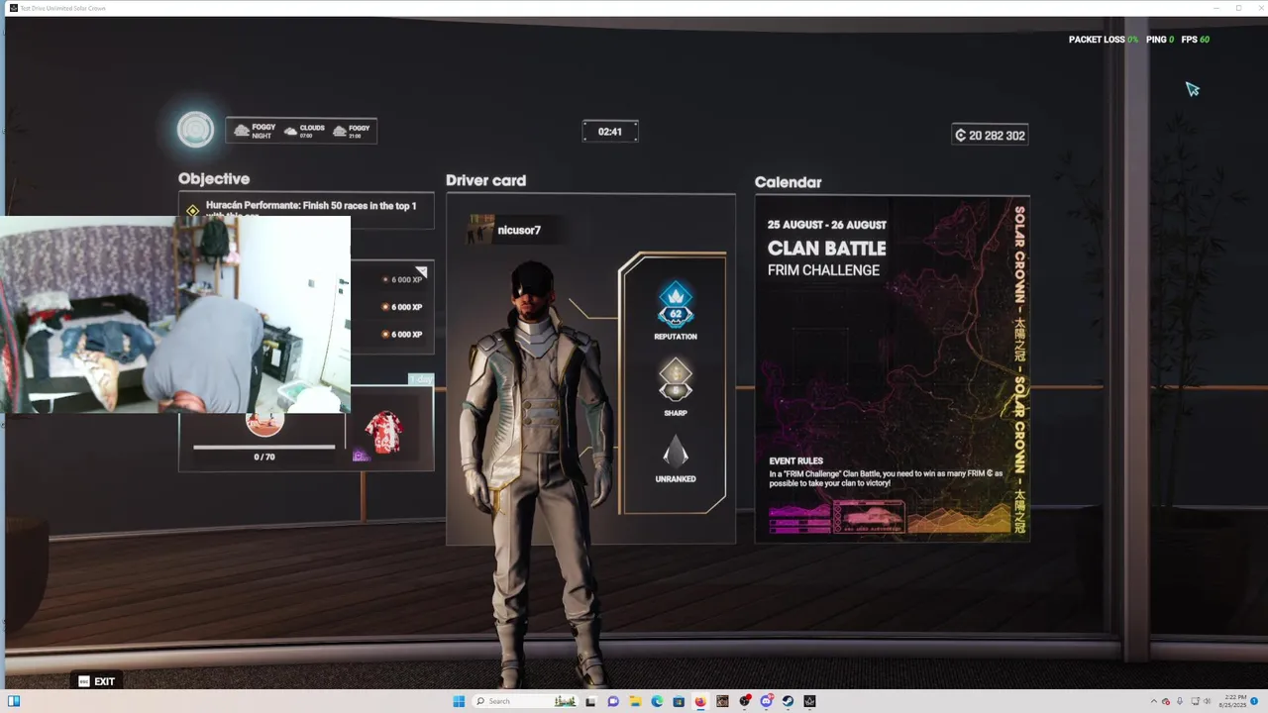This screenshot has width=1268, height=713.
Task: Open the purple chat app on taskbar
Action: pyautogui.click(x=613, y=701)
